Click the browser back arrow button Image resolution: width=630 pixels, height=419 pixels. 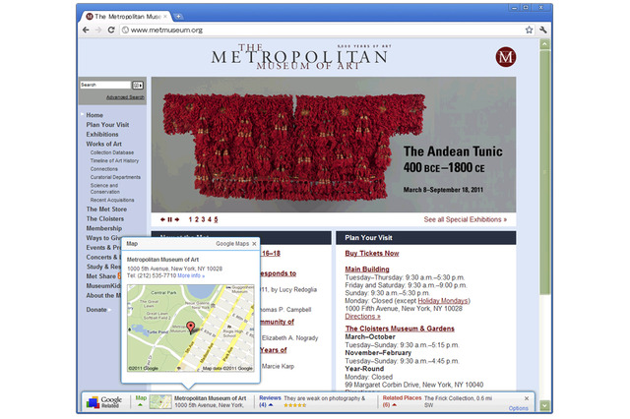86,30
